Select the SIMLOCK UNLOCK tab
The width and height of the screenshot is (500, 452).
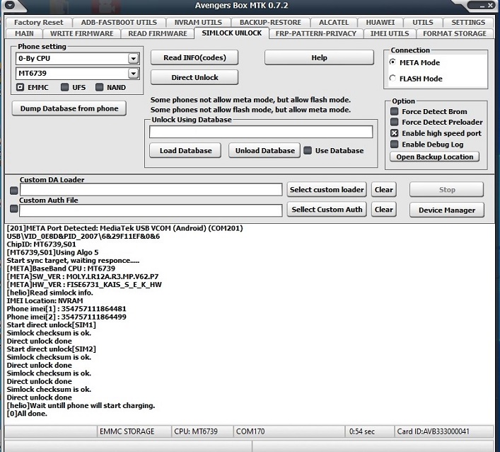[x=232, y=33]
